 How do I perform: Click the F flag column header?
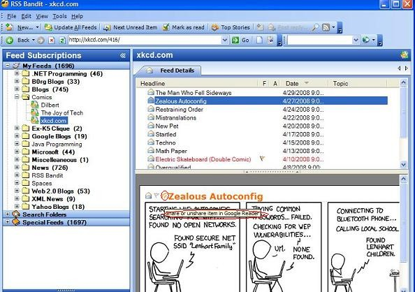[x=264, y=84]
